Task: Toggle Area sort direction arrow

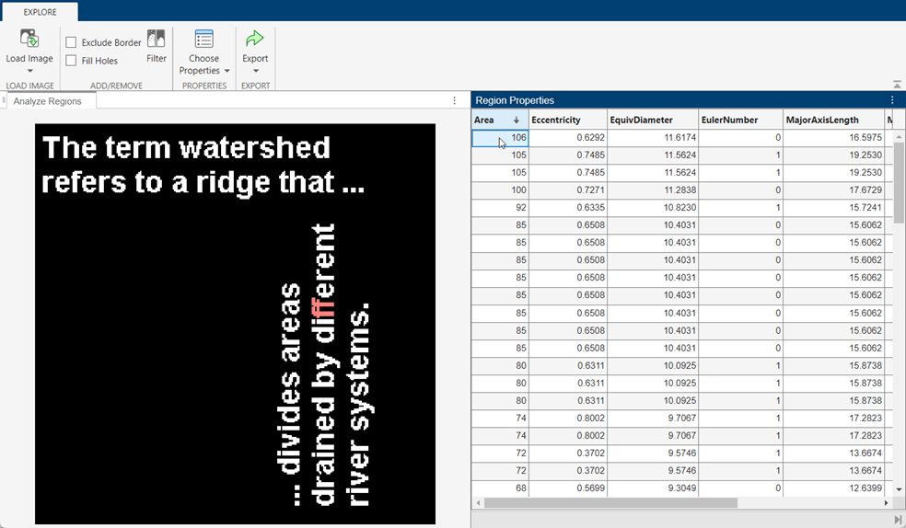Action: pos(516,120)
